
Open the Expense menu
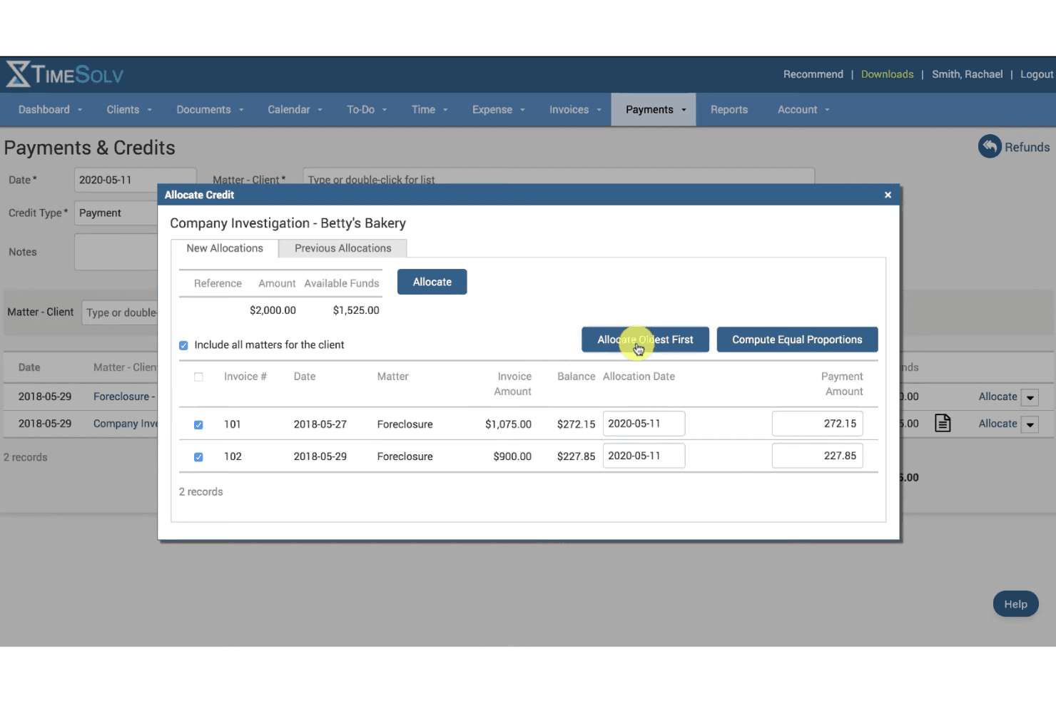click(x=498, y=110)
